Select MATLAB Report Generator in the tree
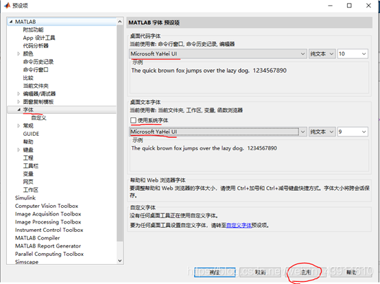Screen dimensions: 380x284 click(x=48, y=246)
